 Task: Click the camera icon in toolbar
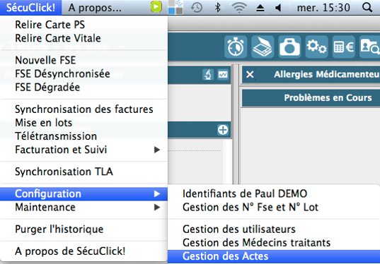(289, 47)
